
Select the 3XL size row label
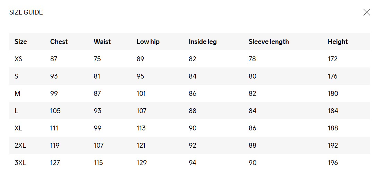pyautogui.click(x=20, y=163)
